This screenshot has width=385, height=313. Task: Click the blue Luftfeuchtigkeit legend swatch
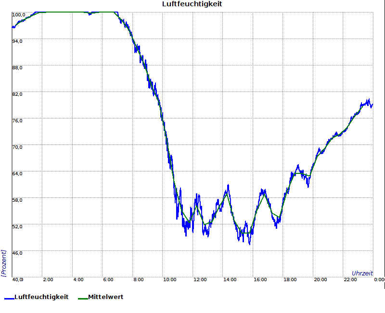[9, 299]
